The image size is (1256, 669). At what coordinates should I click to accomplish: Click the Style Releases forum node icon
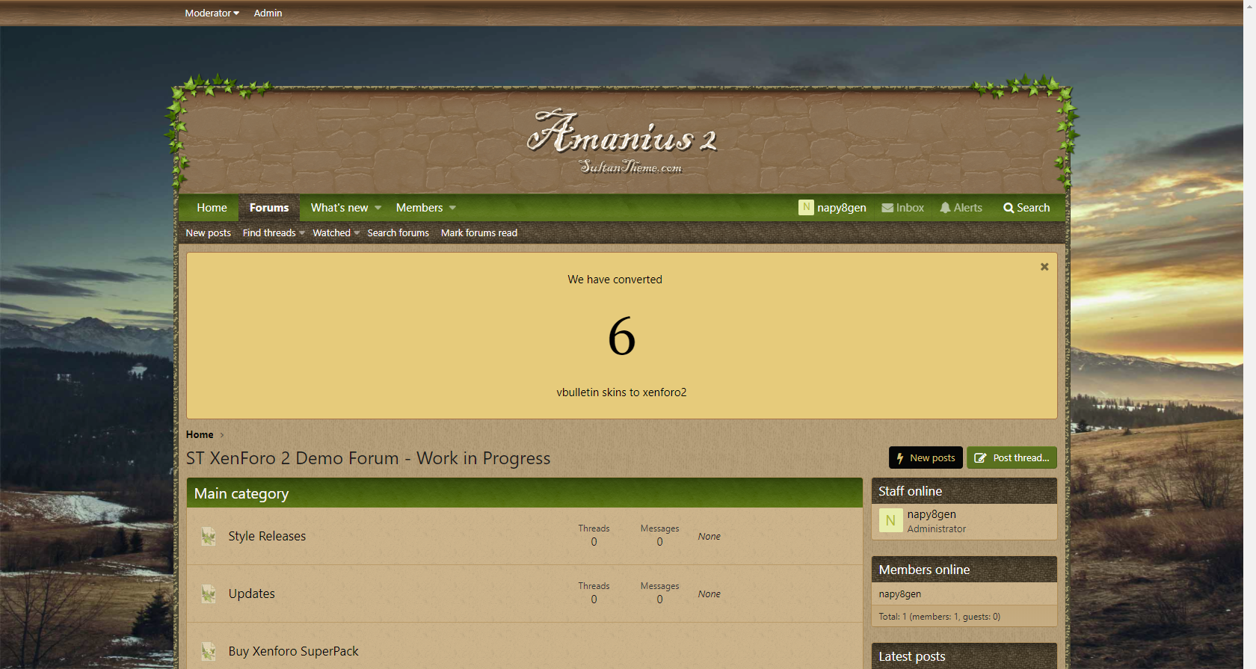(209, 536)
